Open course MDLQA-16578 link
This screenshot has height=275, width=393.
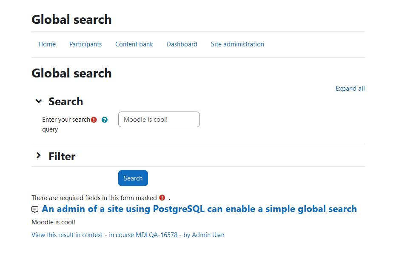tap(143, 235)
